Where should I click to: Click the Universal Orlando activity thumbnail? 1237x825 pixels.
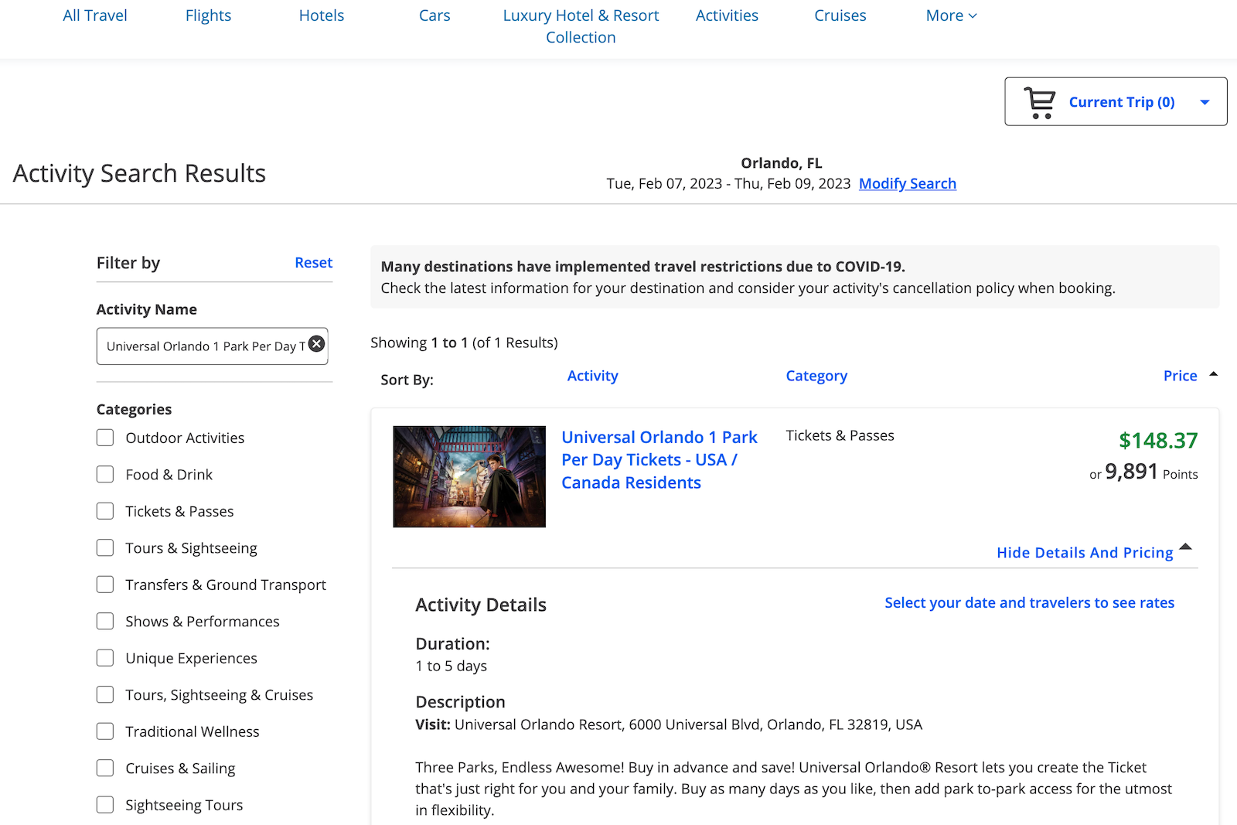coord(469,476)
